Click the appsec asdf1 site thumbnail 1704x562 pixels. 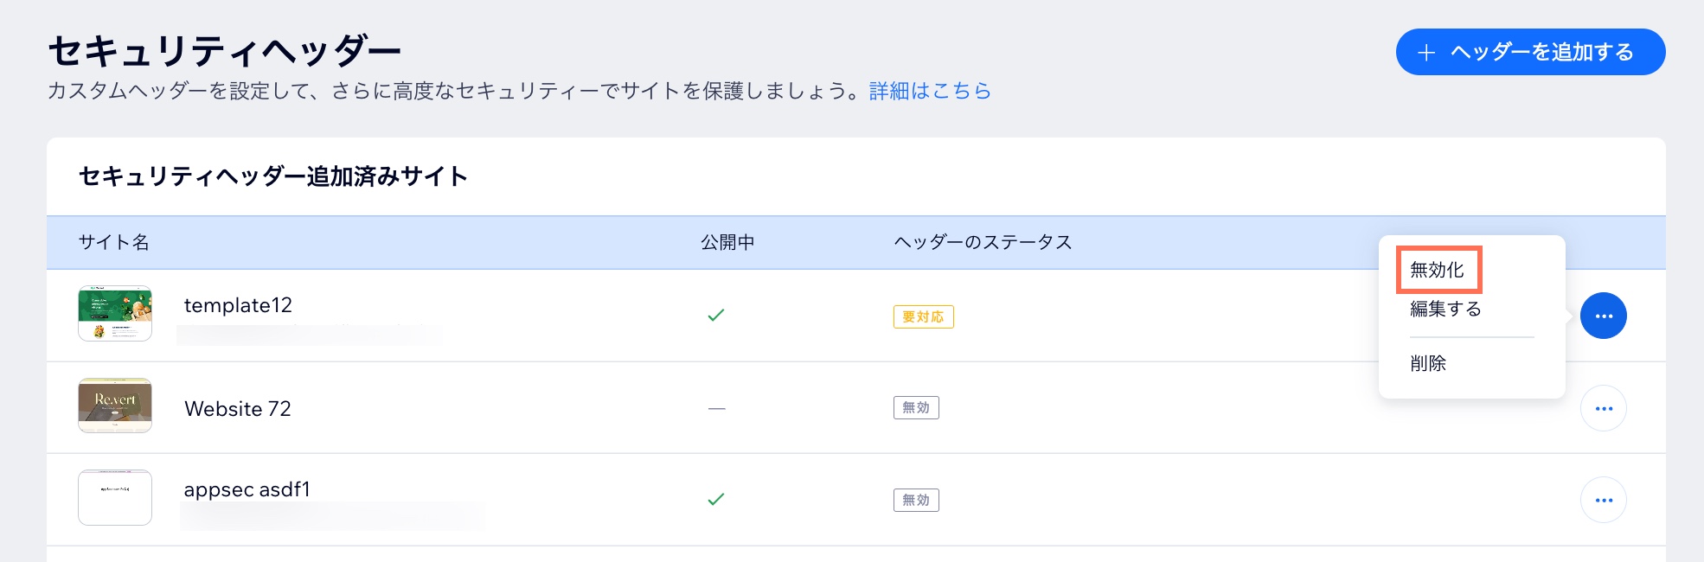click(115, 497)
